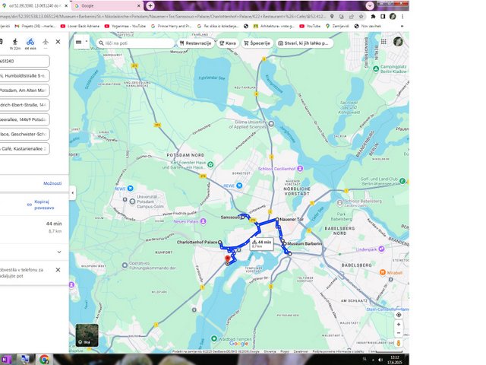Open Arhitektura bookmark
Viewport: 486px width, 365px height.
pyautogui.click(x=273, y=26)
